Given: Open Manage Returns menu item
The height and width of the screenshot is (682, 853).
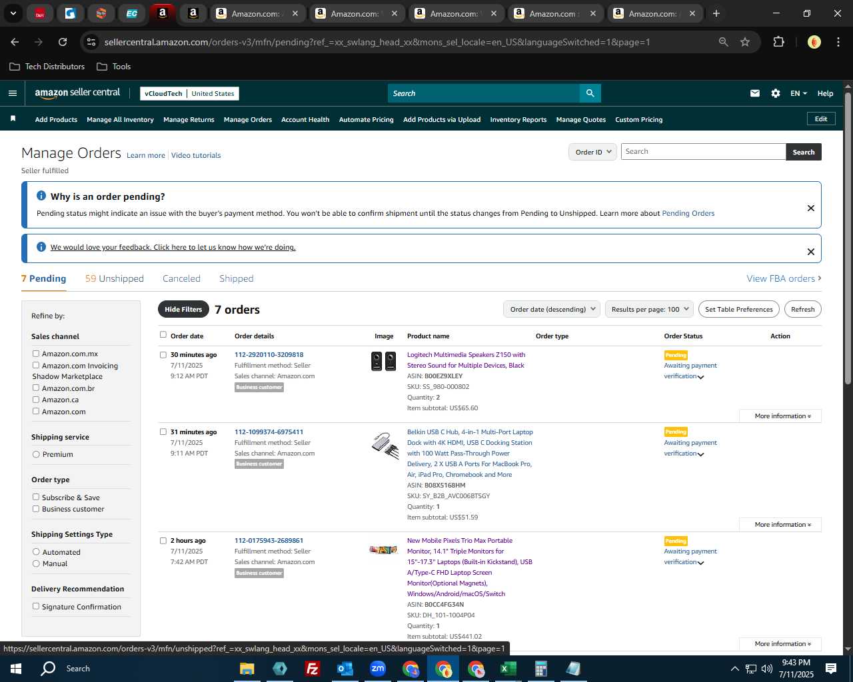Looking at the screenshot, I should coord(189,120).
